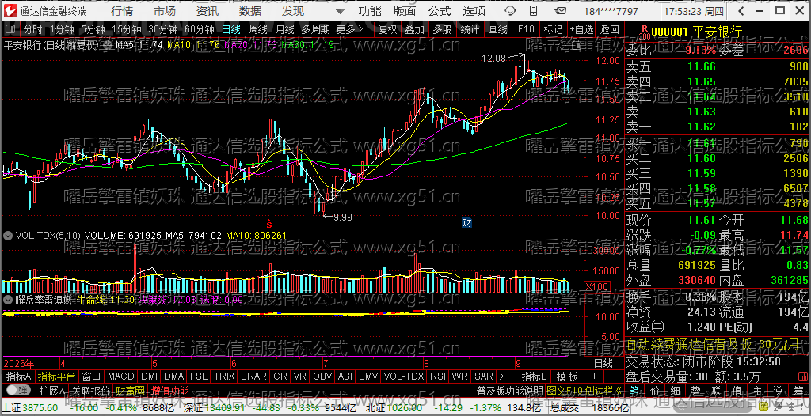Select the 15分钟 period
The width and height of the screenshot is (811, 416).
coord(126,30)
